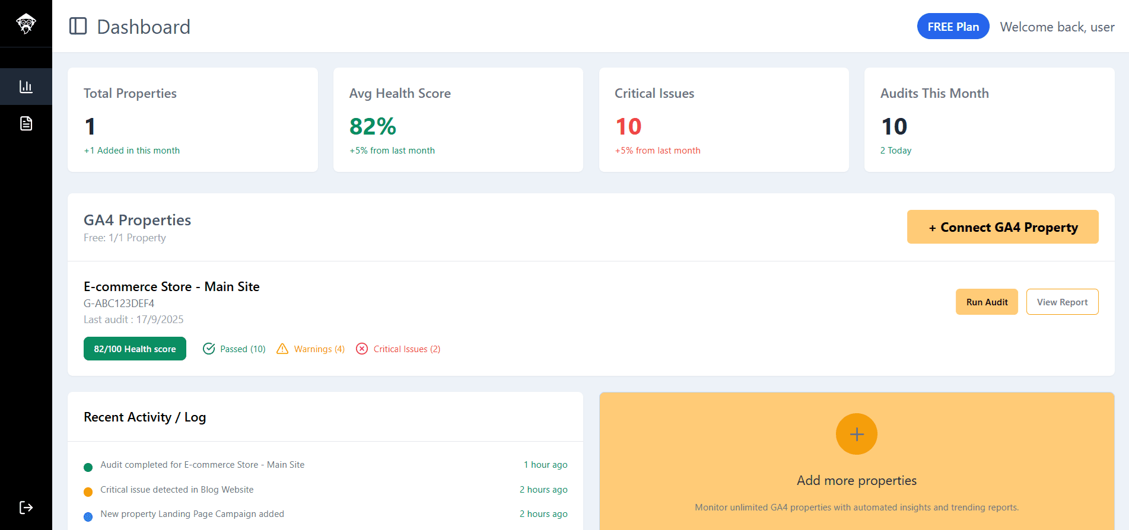Click the red Critical Issues X icon

tap(362, 349)
